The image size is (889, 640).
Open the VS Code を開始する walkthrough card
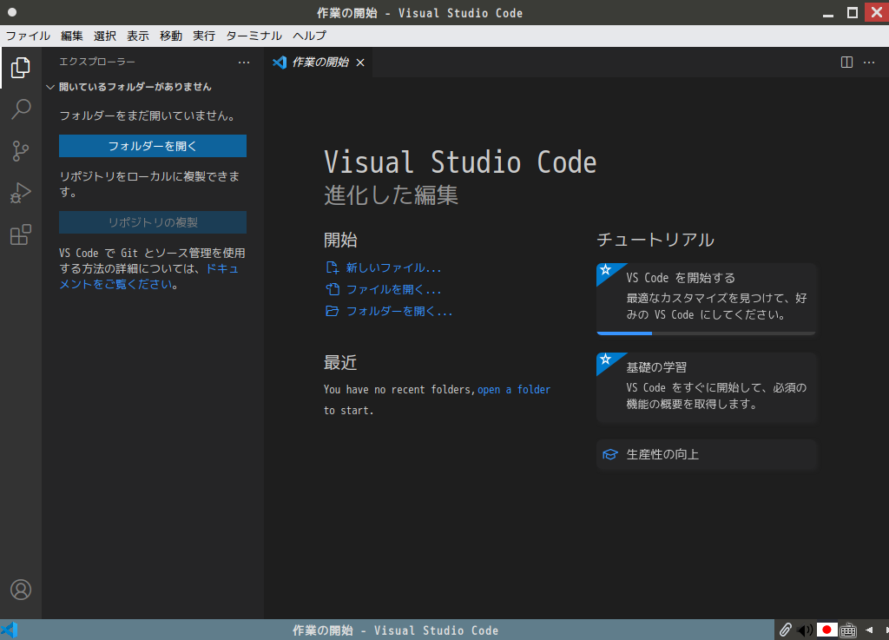coord(707,299)
